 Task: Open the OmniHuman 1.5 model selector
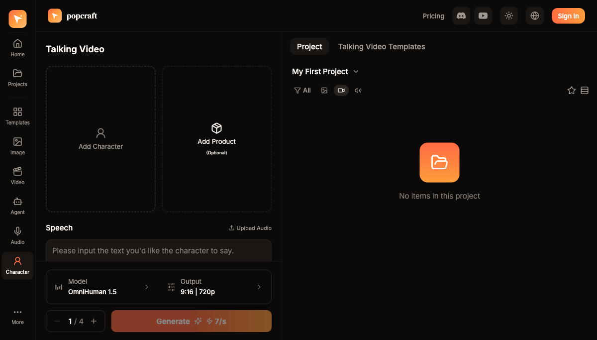(102, 287)
